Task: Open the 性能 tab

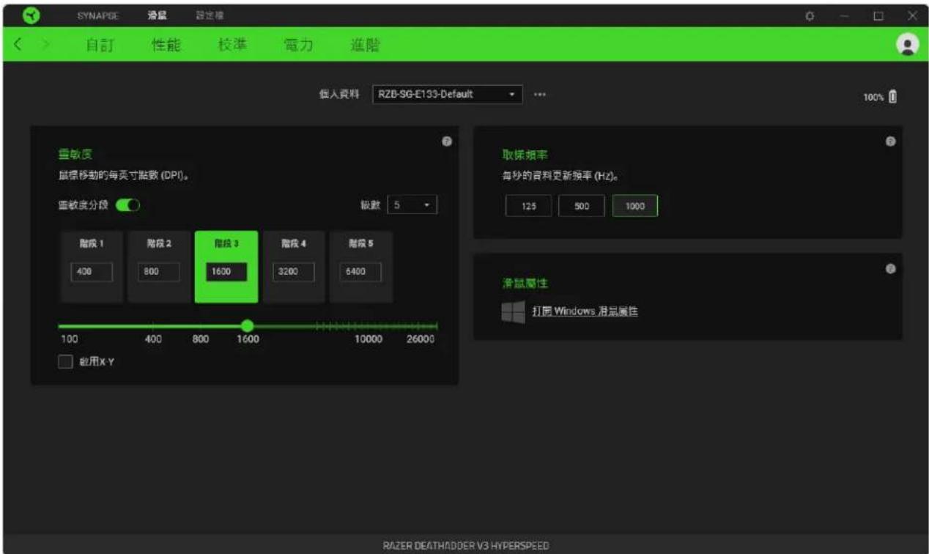Action: tap(166, 45)
